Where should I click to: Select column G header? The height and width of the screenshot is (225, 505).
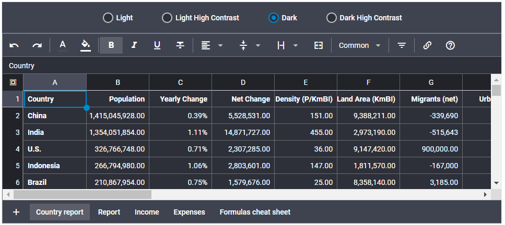coord(431,82)
